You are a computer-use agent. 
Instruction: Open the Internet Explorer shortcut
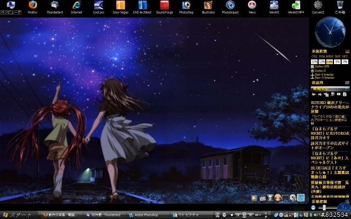[x=77, y=7]
